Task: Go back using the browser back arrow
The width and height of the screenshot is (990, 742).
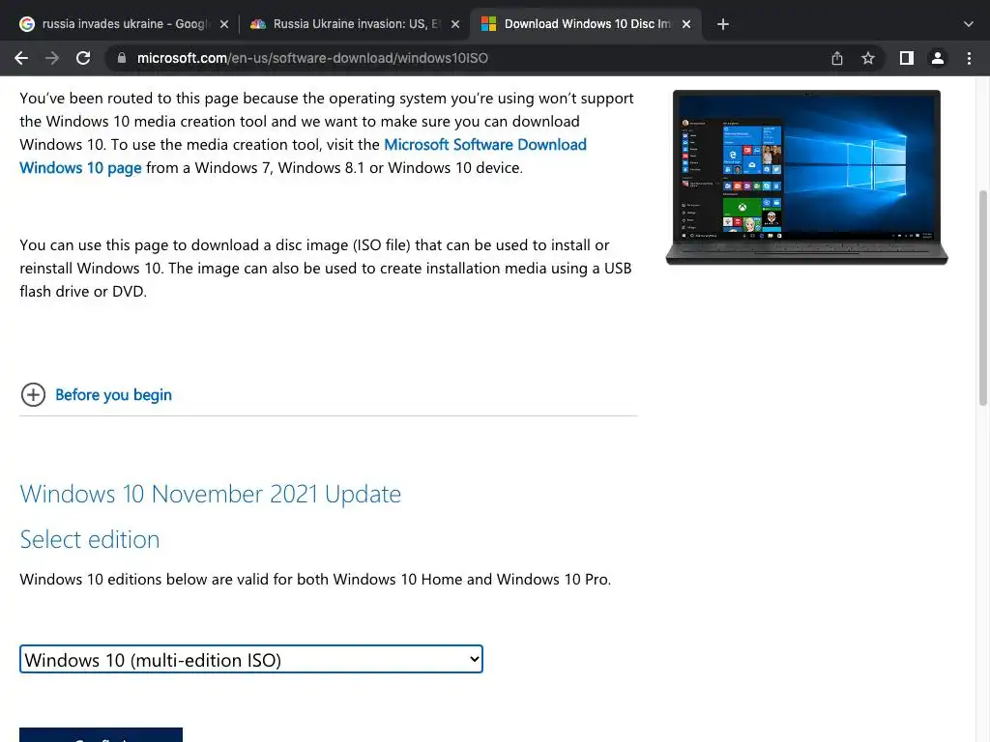Action: [21, 58]
